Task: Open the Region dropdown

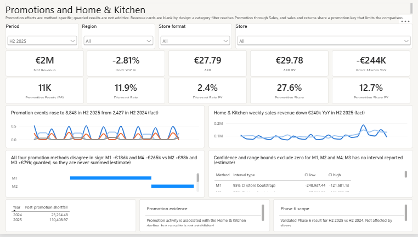Action: (118, 41)
